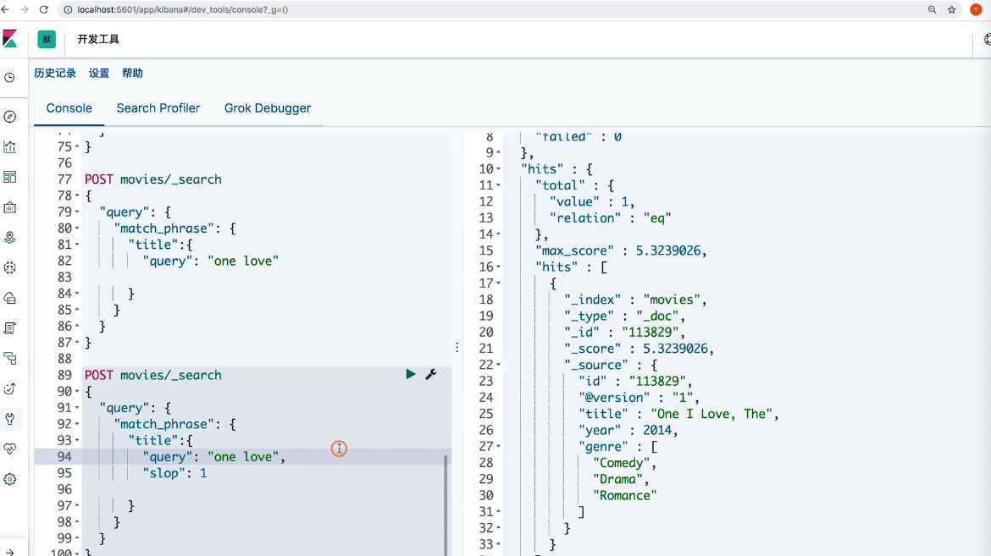Open 历史记录 (History) link
The image size is (991, 556).
coord(55,74)
